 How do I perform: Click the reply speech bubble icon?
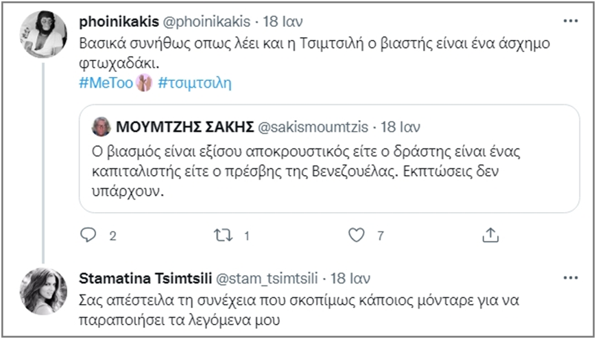(x=88, y=235)
